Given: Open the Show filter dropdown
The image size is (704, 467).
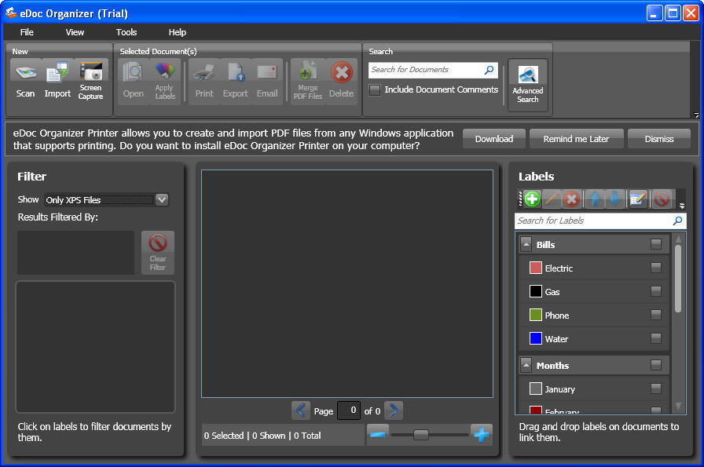Looking at the screenshot, I should click(162, 199).
